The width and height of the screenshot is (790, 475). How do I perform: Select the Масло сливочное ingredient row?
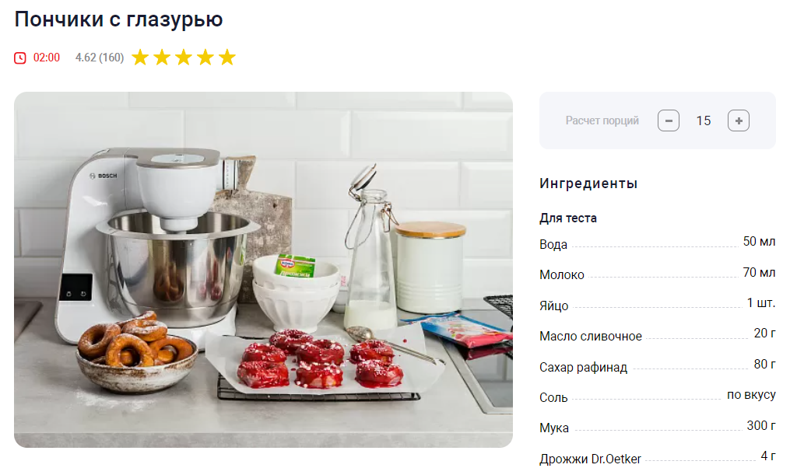[x=658, y=335]
